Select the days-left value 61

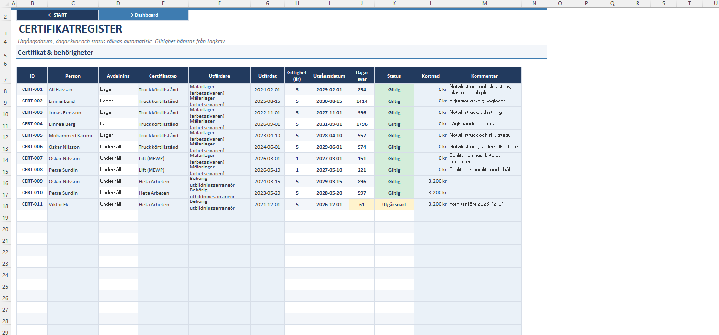click(x=362, y=204)
